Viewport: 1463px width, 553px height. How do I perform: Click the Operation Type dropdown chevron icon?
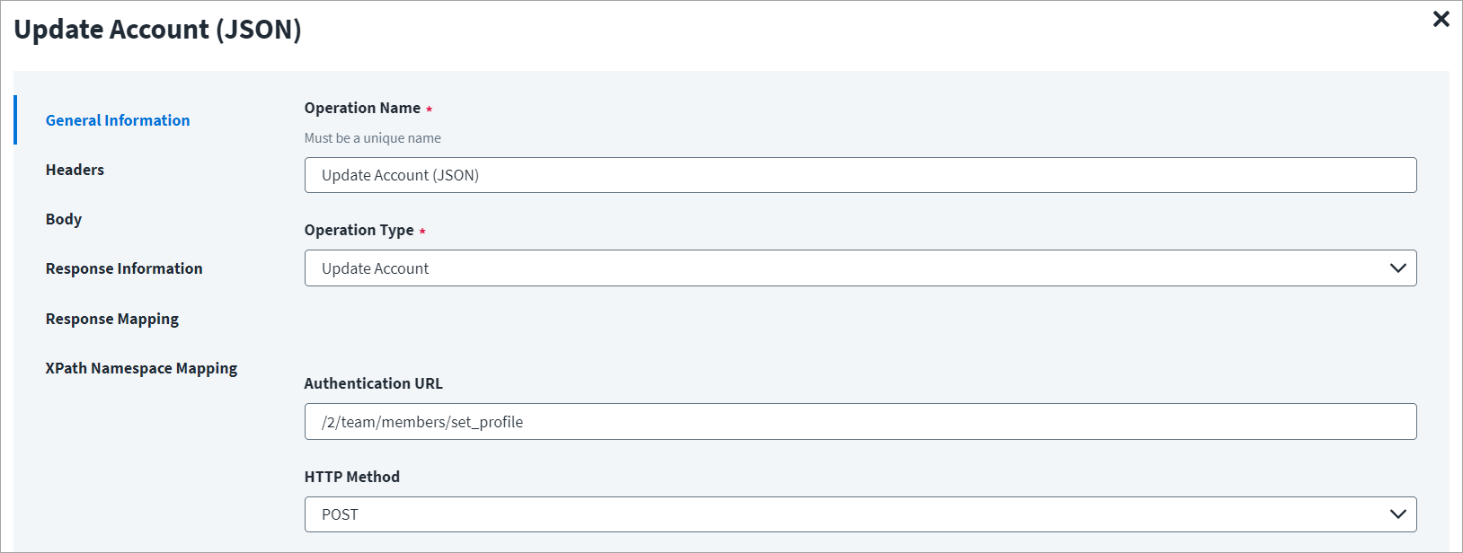[1398, 268]
